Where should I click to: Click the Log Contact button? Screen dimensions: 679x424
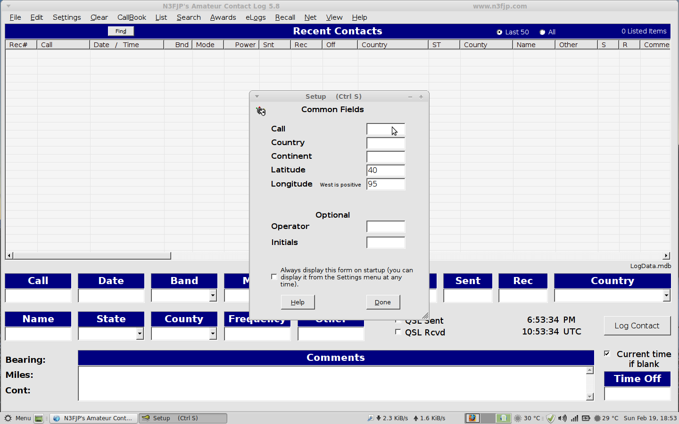pos(637,326)
